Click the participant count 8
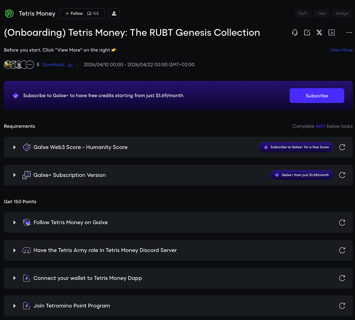 point(38,65)
